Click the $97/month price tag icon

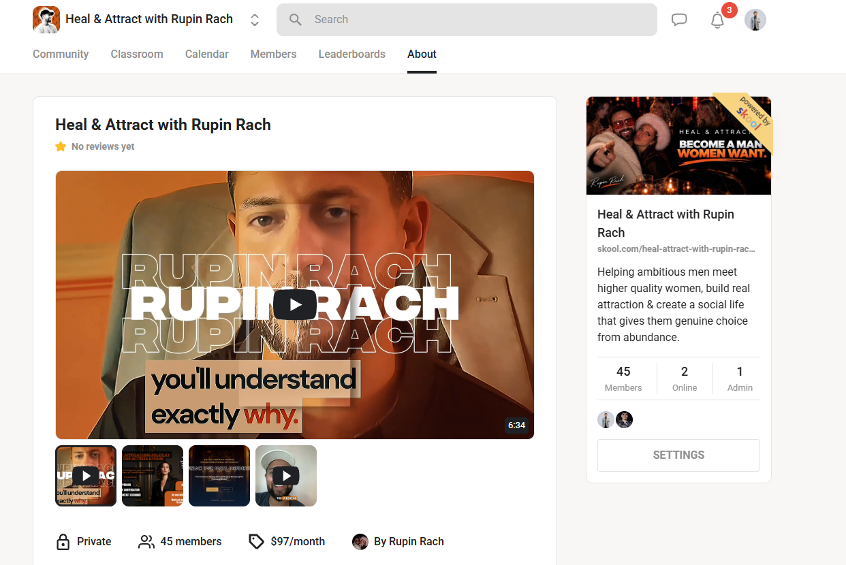pyautogui.click(x=256, y=542)
